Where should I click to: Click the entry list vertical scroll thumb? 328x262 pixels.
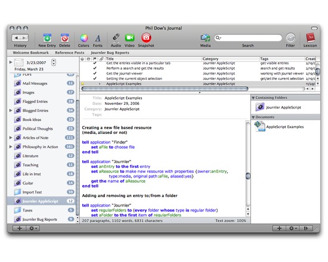318,71
